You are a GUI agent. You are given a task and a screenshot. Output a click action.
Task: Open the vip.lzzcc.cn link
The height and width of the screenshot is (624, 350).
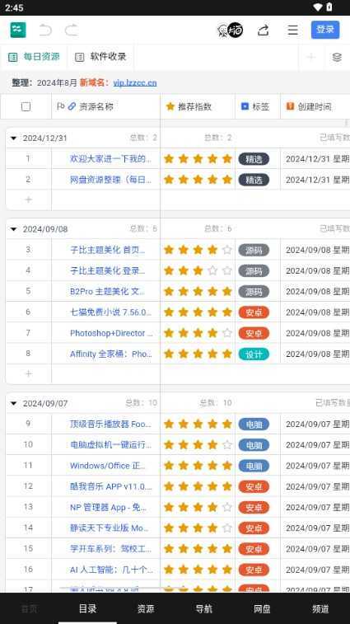tap(135, 82)
